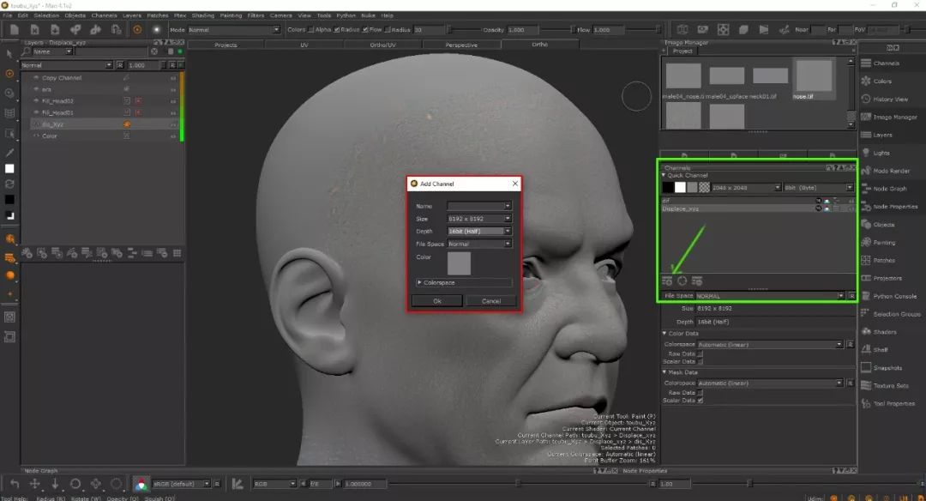Open the Depth dropdown in Add Channel
This screenshot has height=501, width=926.
tap(478, 231)
